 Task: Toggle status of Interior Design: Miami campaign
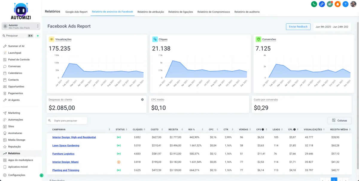tap(119, 162)
